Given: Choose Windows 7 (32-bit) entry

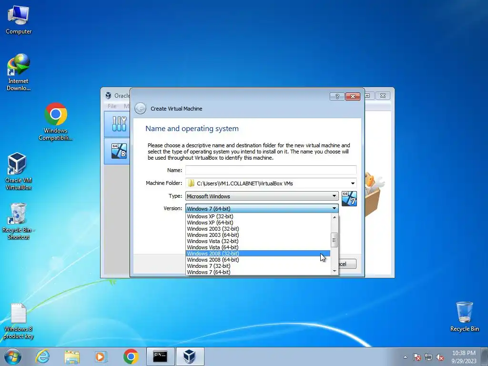Looking at the screenshot, I should click(x=258, y=266).
